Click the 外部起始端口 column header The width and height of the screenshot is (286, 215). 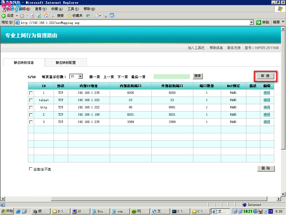point(172,86)
